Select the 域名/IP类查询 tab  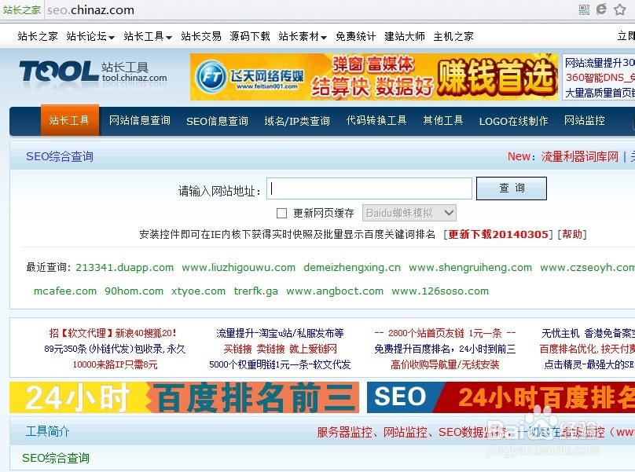(x=297, y=121)
